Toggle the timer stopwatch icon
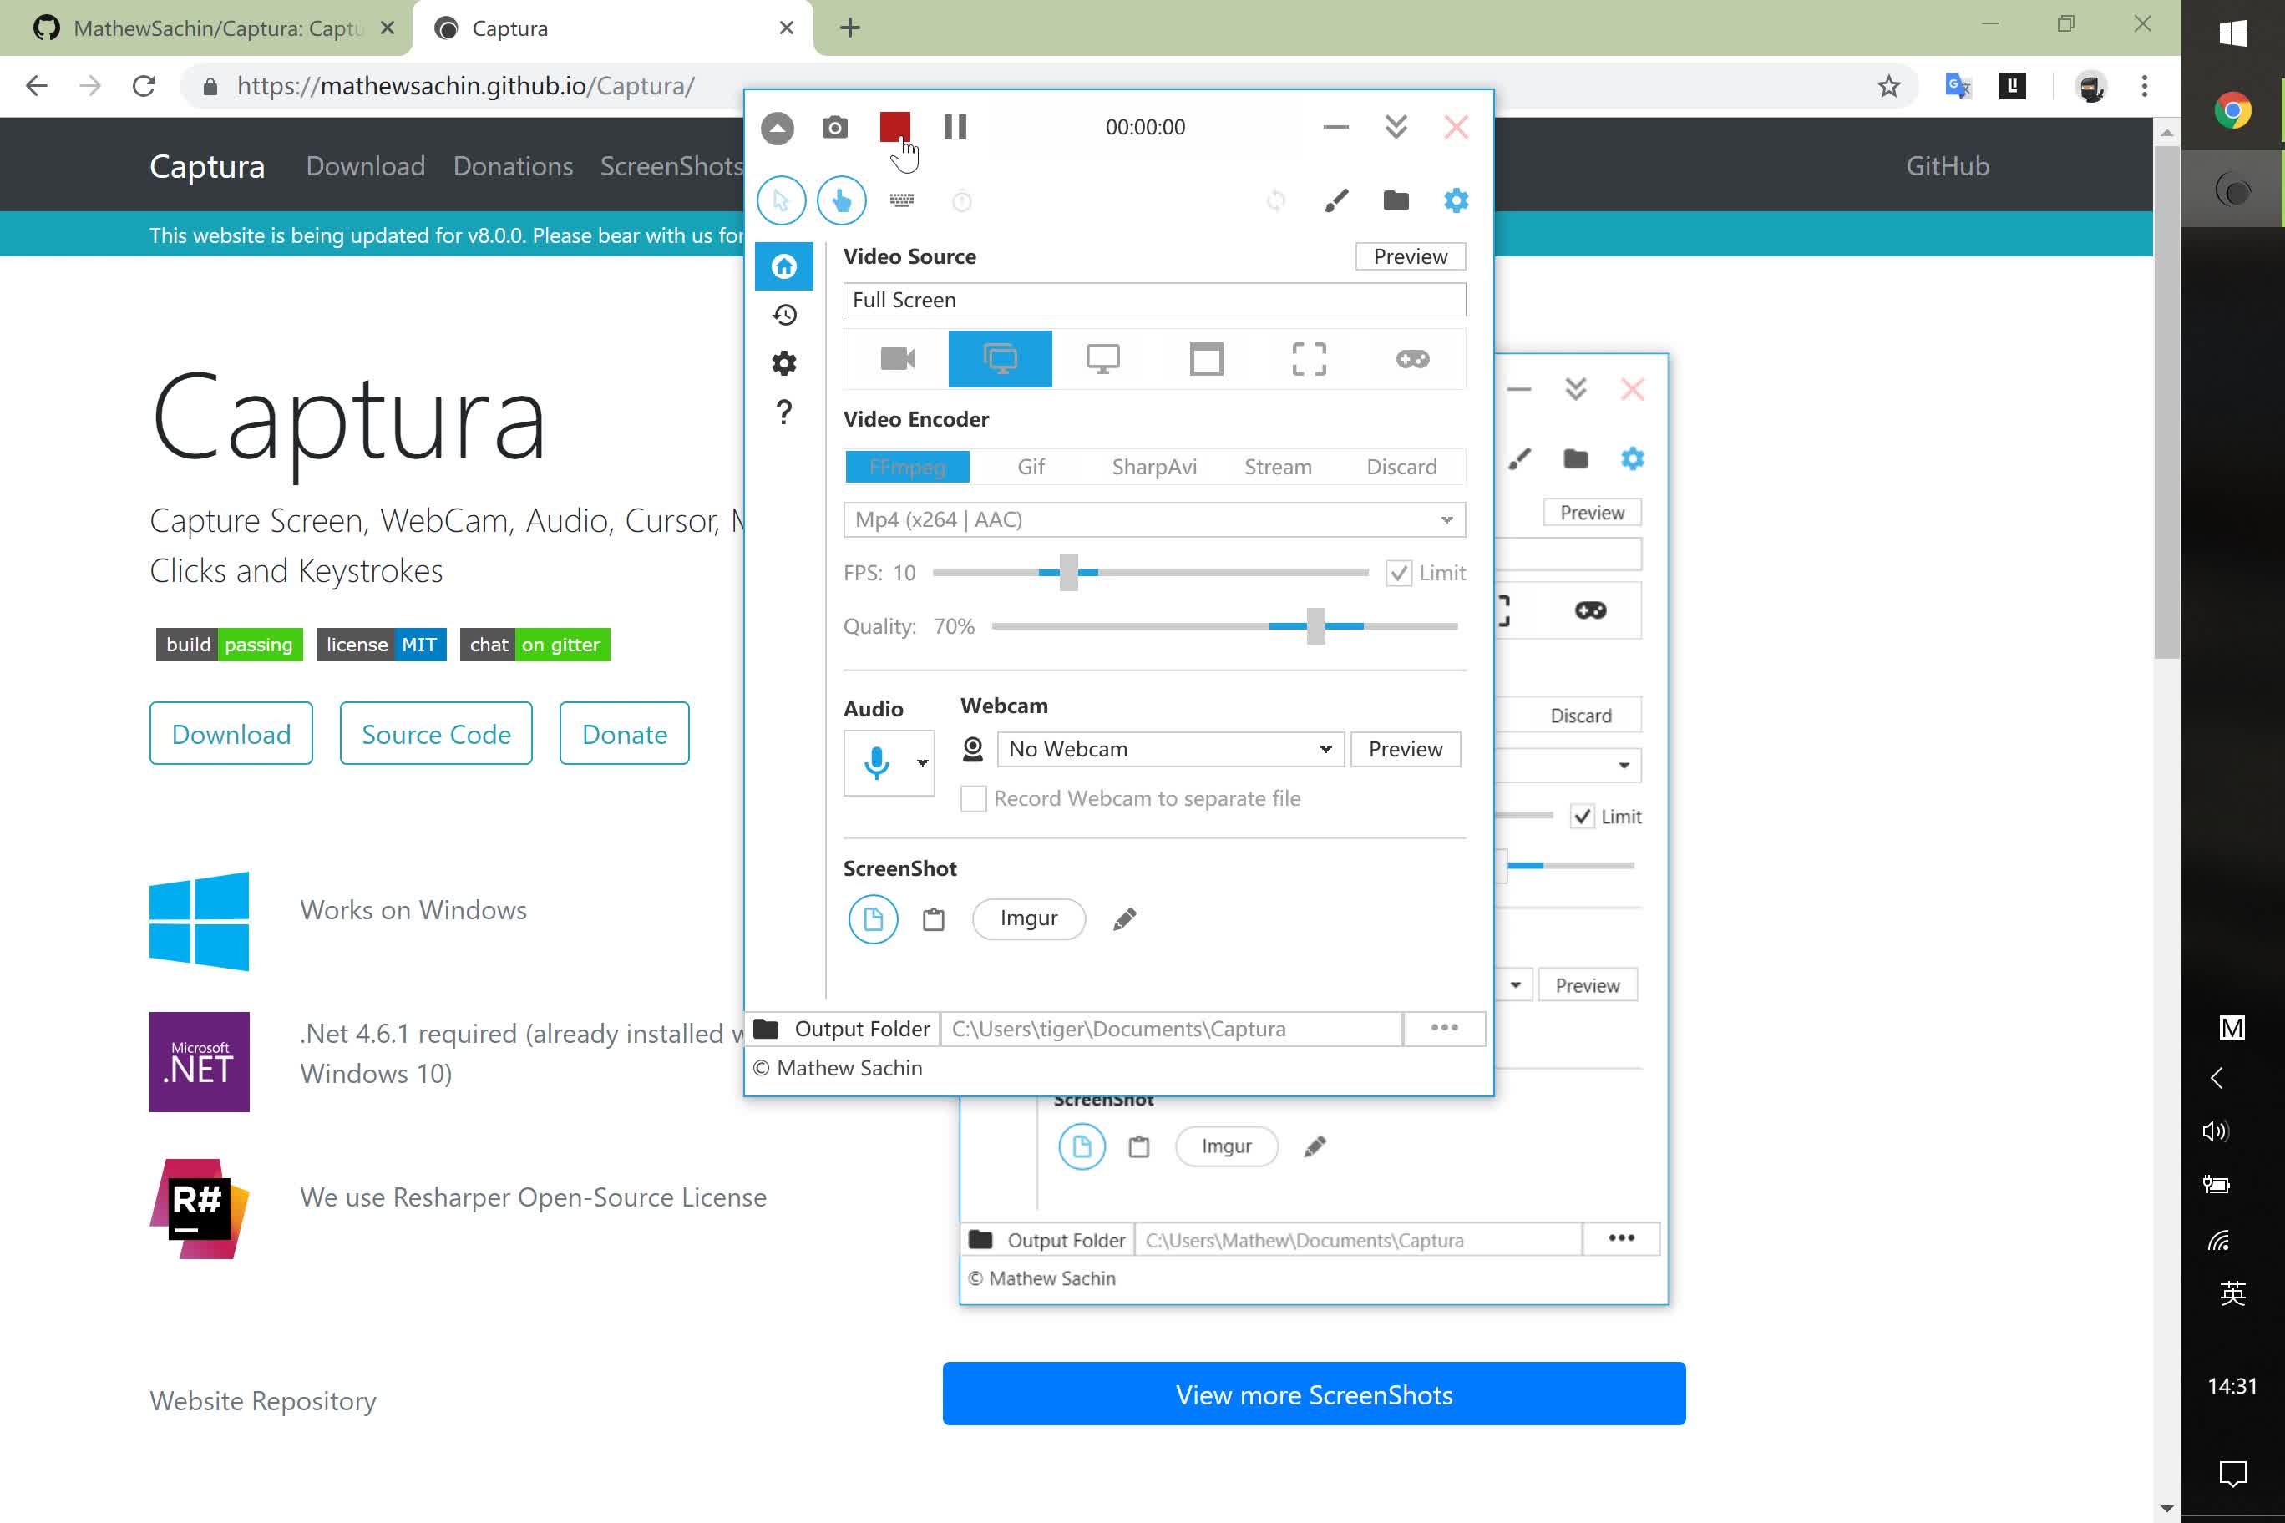The height and width of the screenshot is (1523, 2285). tap(962, 201)
